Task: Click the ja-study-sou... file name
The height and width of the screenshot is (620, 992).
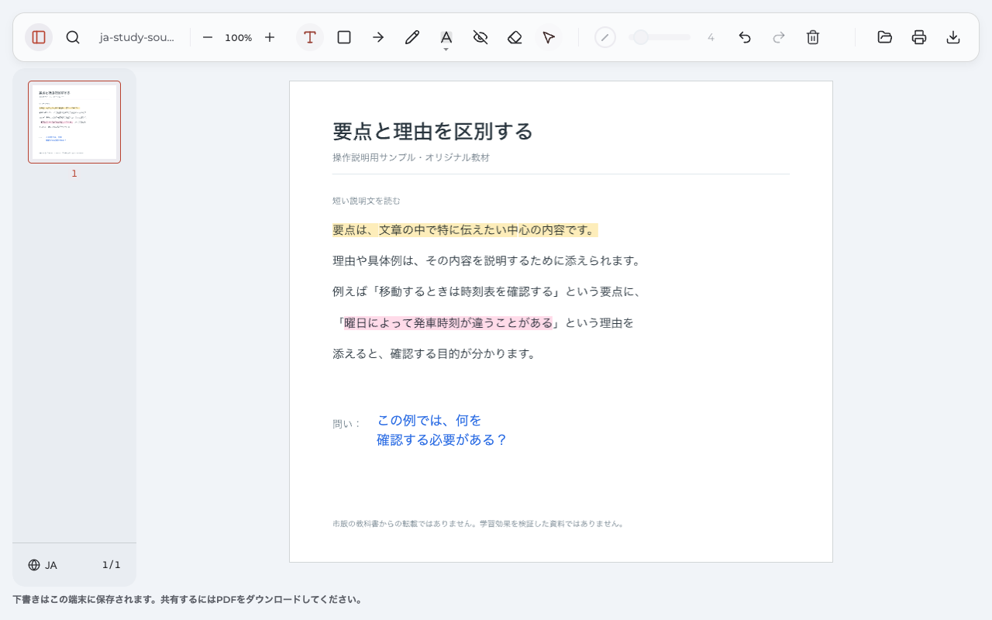Action: [x=137, y=37]
